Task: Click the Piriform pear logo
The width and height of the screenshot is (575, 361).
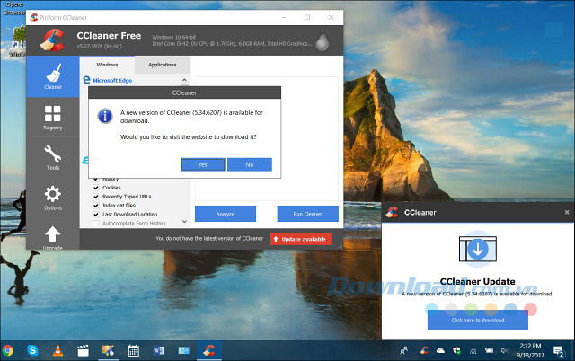Action: (x=322, y=40)
